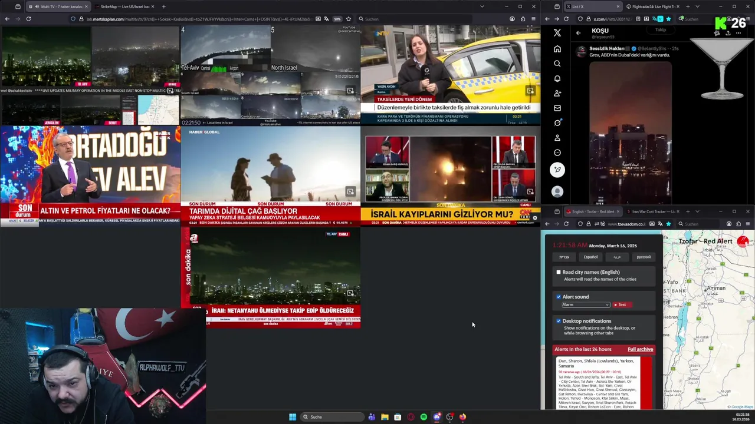Open the Multi TV settings gear icon
Viewport: 755px width, 424px height.
click(x=534, y=218)
